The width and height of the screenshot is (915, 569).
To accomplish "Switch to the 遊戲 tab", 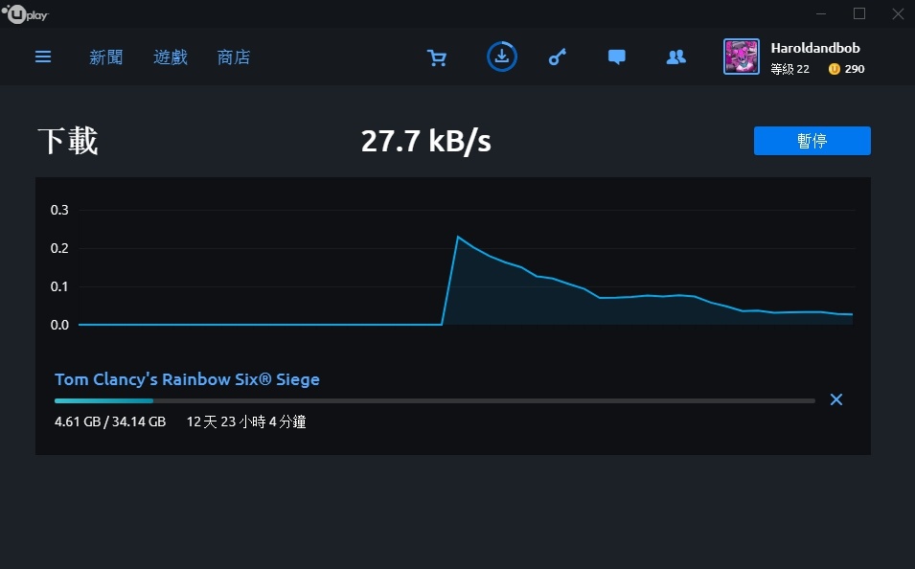I will pyautogui.click(x=171, y=57).
